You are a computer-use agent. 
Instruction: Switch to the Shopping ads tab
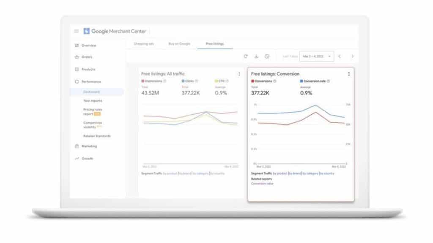(144, 44)
